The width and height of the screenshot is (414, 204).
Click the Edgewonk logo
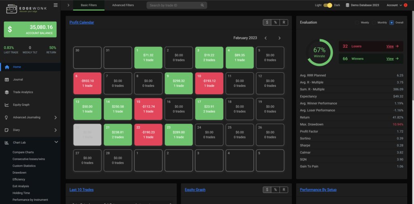click(x=26, y=9)
